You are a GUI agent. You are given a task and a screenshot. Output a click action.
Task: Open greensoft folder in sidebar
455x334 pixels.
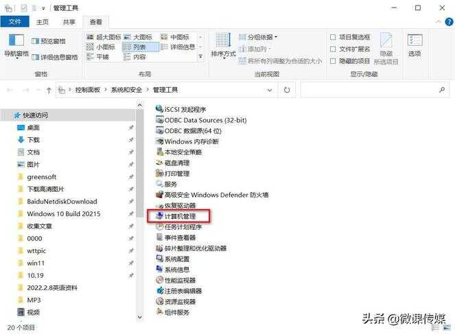[41, 176]
